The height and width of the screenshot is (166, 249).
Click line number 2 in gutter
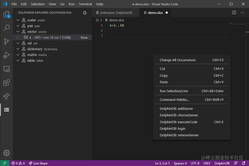click(x=102, y=30)
